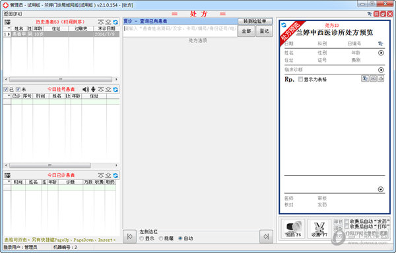The width and height of the screenshot is (396, 253).
Task: Open column dropdown in 历史患者 table
Action: (9, 28)
